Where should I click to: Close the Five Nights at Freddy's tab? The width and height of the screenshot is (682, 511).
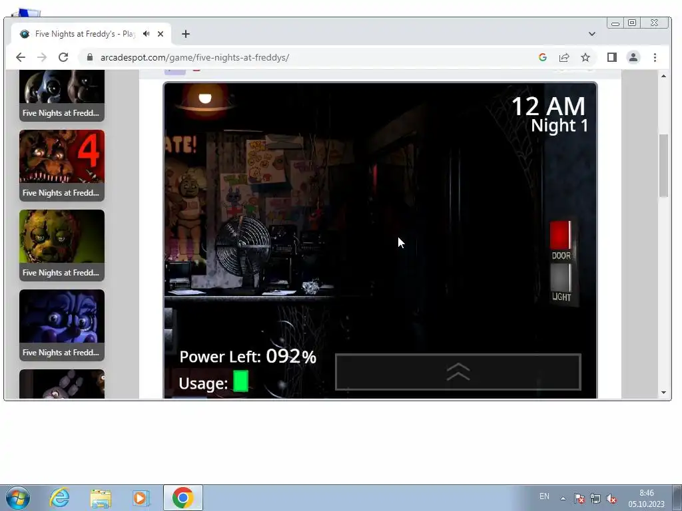coord(161,33)
